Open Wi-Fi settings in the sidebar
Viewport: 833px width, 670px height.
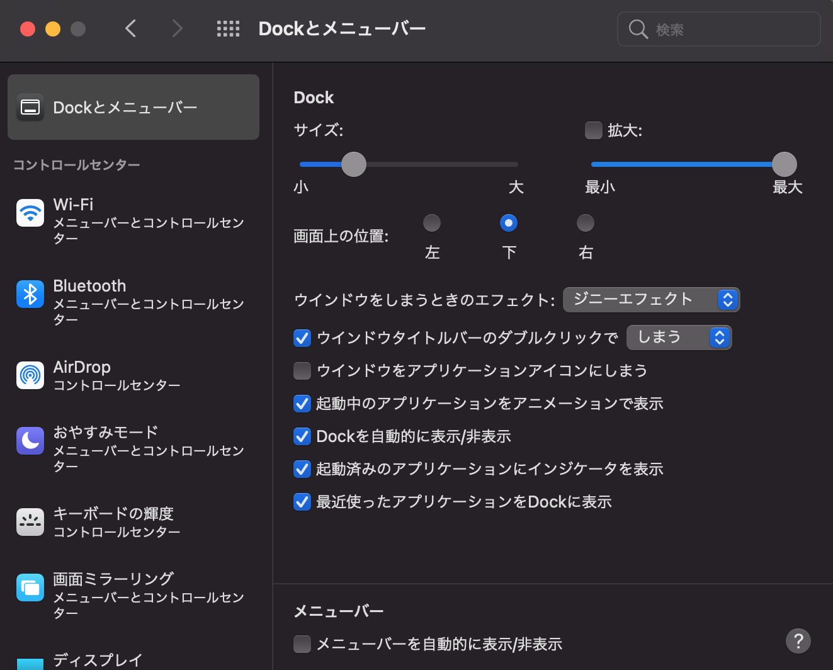point(133,220)
